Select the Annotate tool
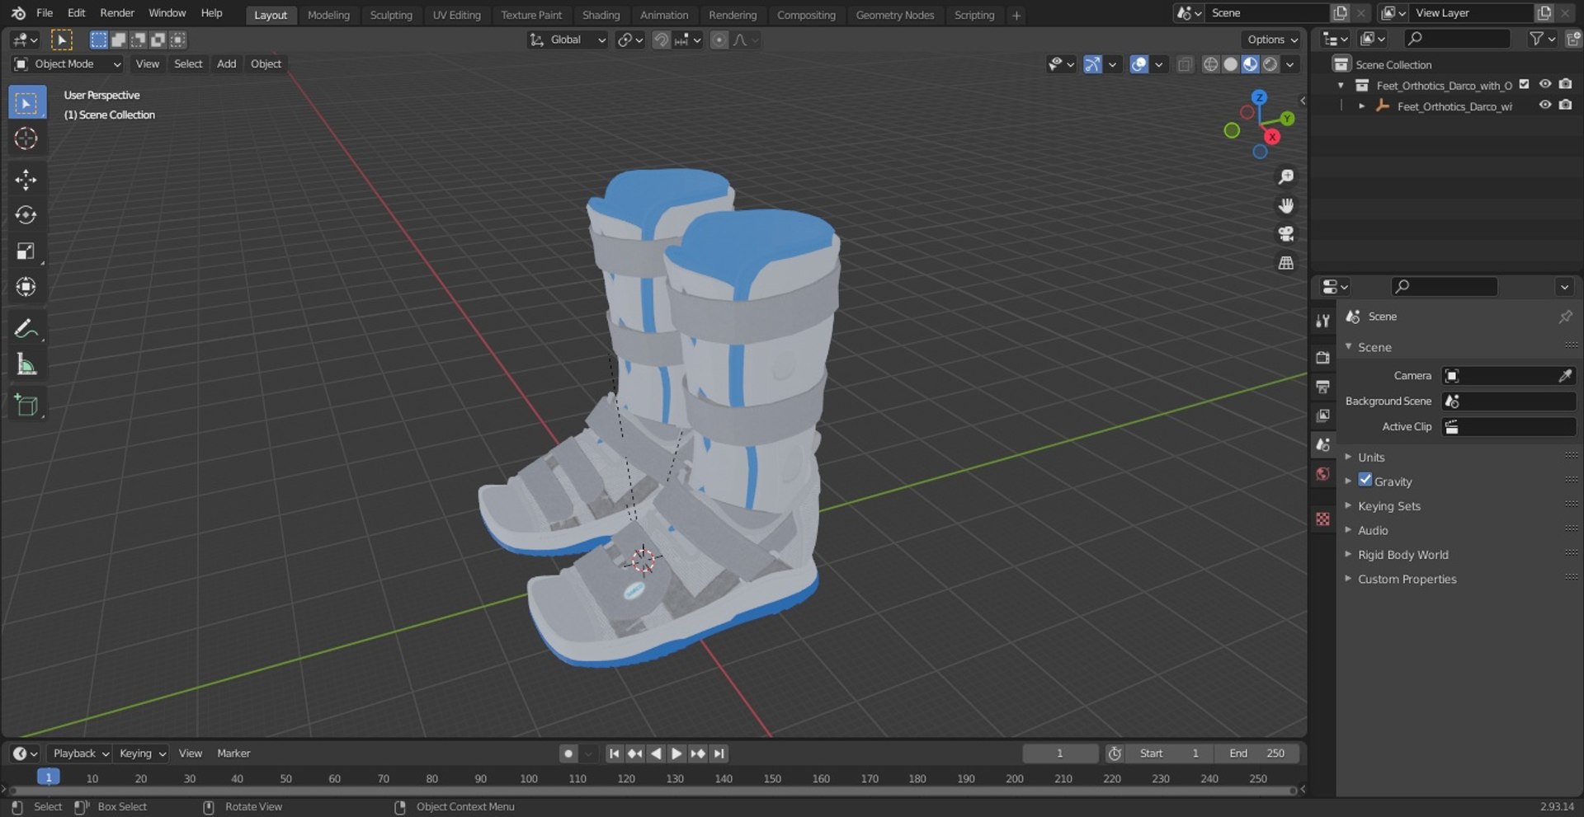Image resolution: width=1584 pixels, height=817 pixels. 26,329
